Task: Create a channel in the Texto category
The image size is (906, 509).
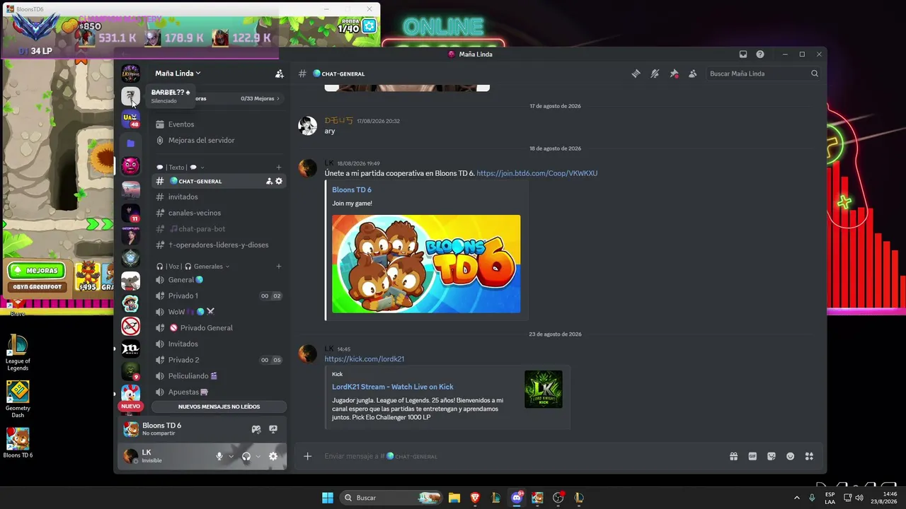Action: (279, 168)
